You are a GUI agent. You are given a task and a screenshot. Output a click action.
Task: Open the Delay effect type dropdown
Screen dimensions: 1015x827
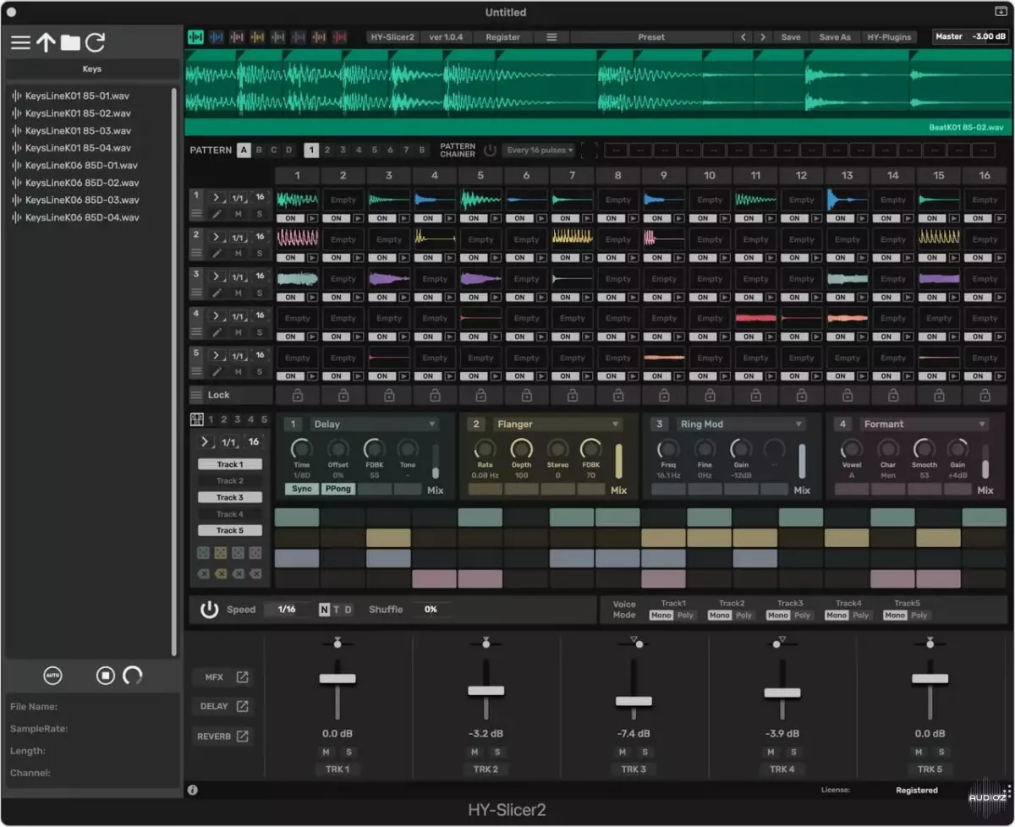(375, 424)
